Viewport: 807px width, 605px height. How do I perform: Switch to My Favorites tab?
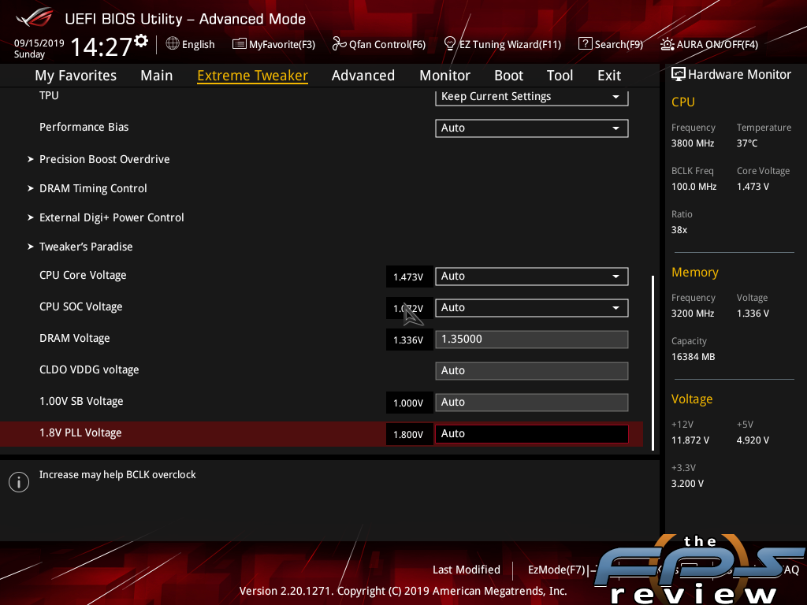pos(76,76)
